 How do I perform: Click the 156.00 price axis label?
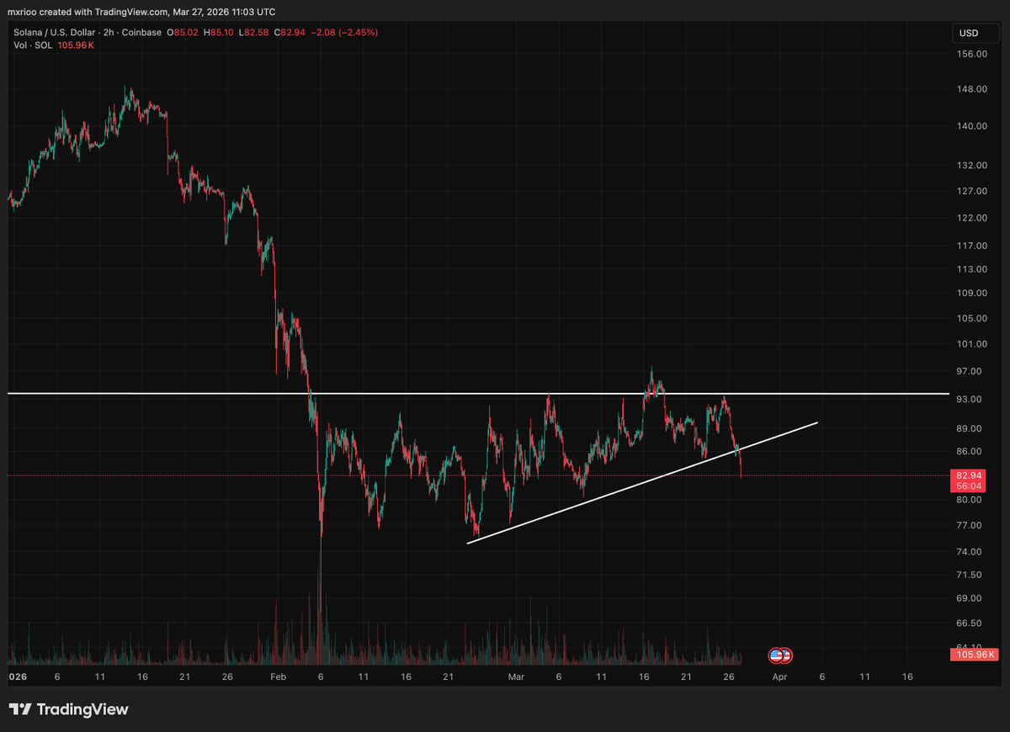[x=972, y=54]
